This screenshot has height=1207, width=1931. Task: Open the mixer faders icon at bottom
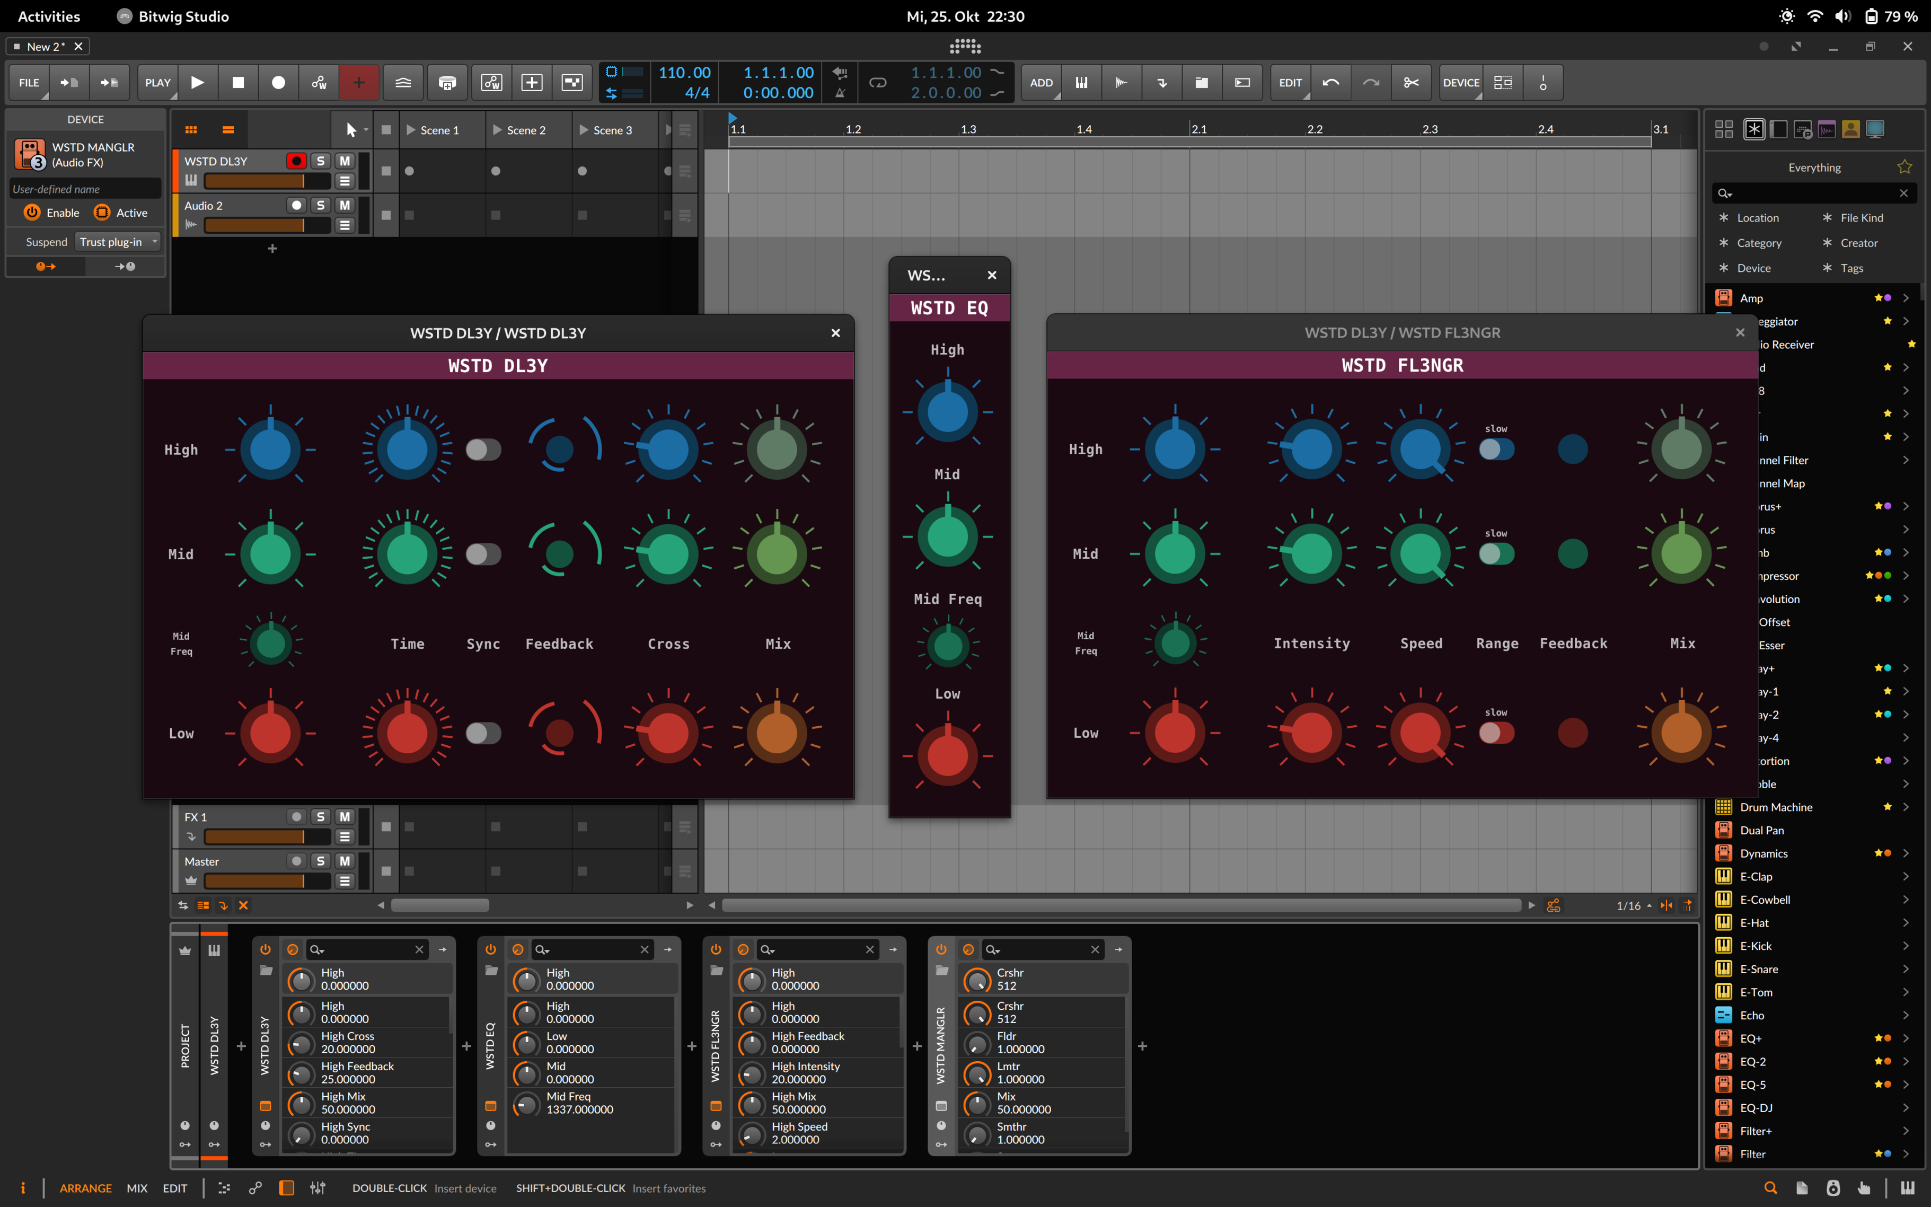coord(318,1188)
